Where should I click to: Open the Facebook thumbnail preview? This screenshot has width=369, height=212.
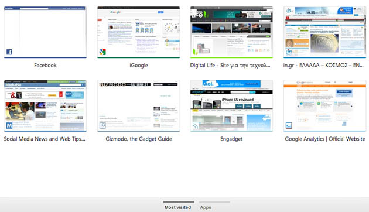pyautogui.click(x=45, y=32)
